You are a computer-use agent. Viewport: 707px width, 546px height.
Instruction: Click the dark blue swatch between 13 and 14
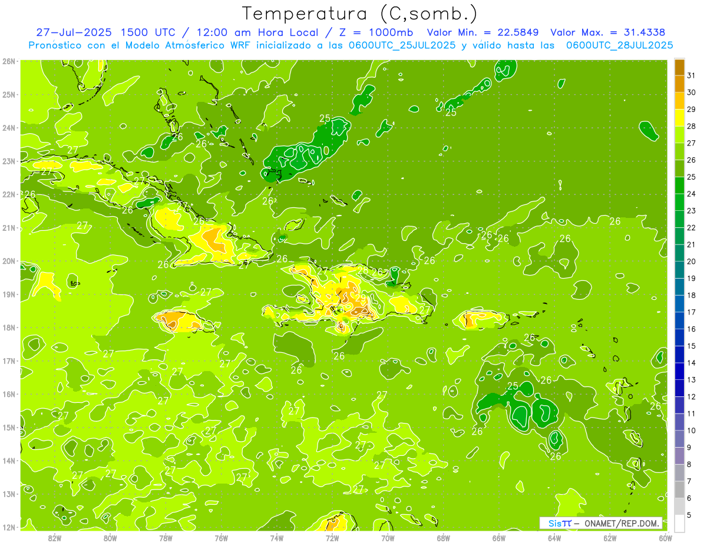click(x=679, y=371)
